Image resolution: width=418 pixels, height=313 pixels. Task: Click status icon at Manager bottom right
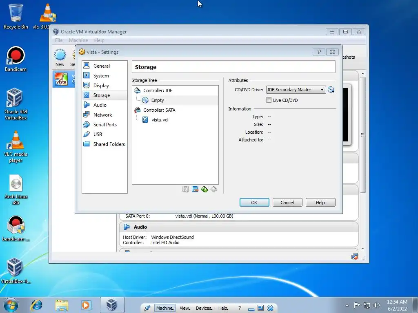pyautogui.click(x=355, y=257)
